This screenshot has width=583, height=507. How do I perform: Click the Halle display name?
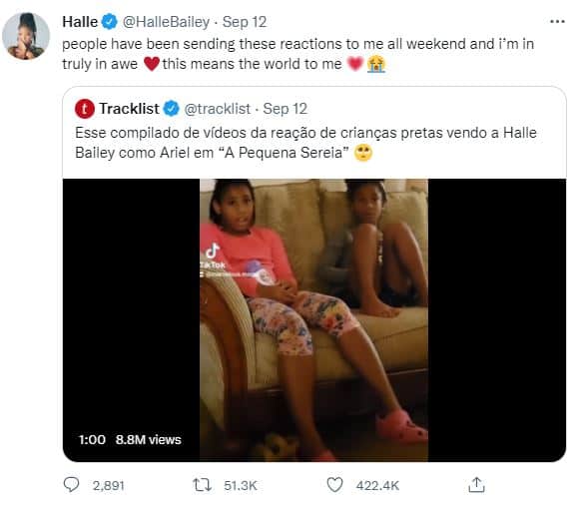80,22
